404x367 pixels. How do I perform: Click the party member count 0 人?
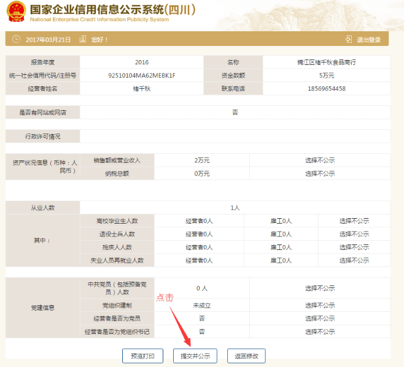[202, 289]
